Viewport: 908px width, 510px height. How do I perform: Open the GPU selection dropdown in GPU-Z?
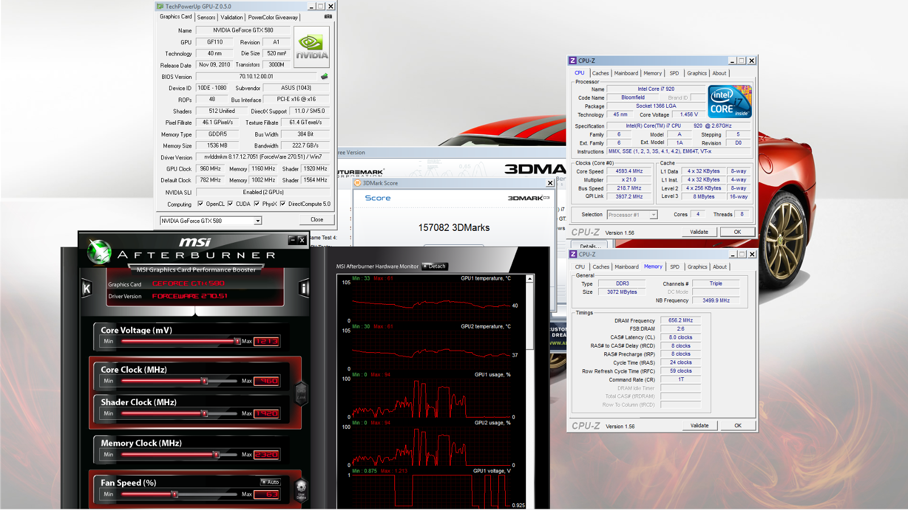point(258,221)
